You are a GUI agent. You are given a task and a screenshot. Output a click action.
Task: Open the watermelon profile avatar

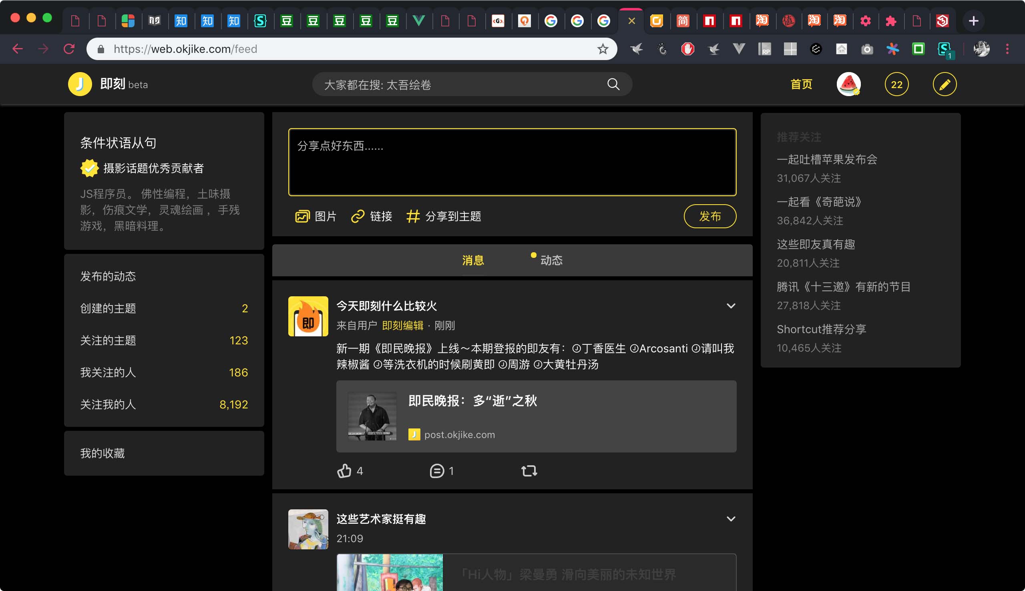click(x=848, y=84)
